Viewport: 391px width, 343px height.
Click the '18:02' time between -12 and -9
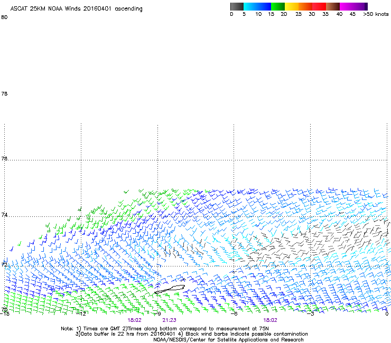(134, 320)
